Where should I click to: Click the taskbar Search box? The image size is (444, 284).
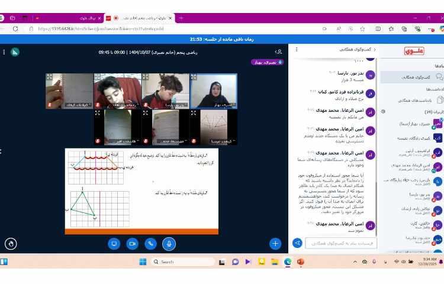(183, 262)
